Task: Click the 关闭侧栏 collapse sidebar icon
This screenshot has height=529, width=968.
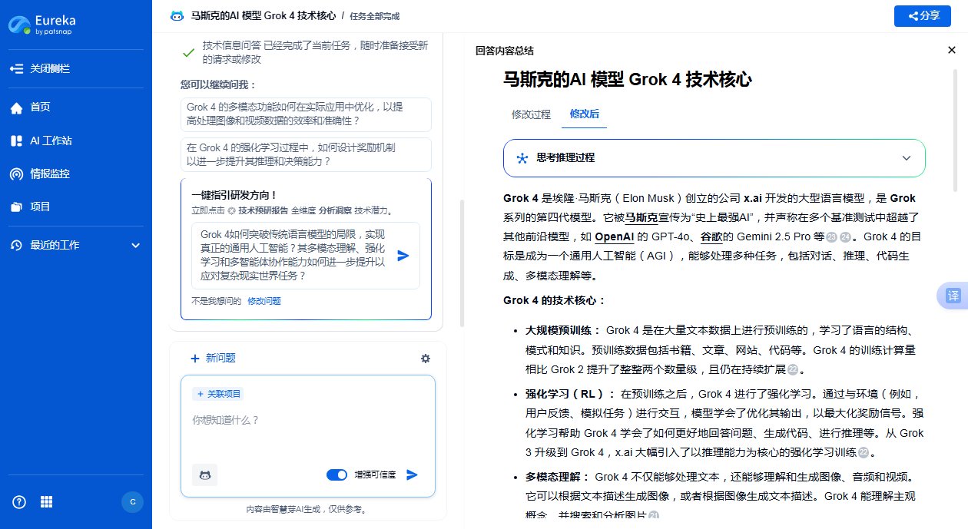Action: coord(16,69)
